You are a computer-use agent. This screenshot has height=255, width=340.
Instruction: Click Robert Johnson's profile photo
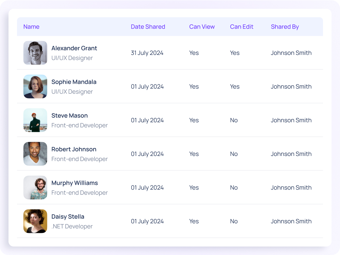[x=35, y=154]
